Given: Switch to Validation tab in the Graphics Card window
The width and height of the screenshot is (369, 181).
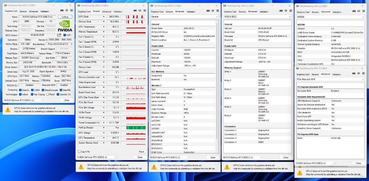Looking at the screenshot, I should click(x=45, y=11).
